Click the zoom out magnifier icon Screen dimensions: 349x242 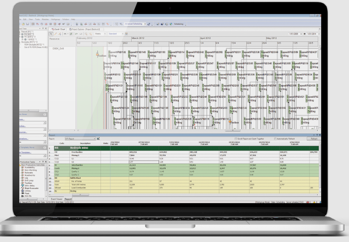90,34
